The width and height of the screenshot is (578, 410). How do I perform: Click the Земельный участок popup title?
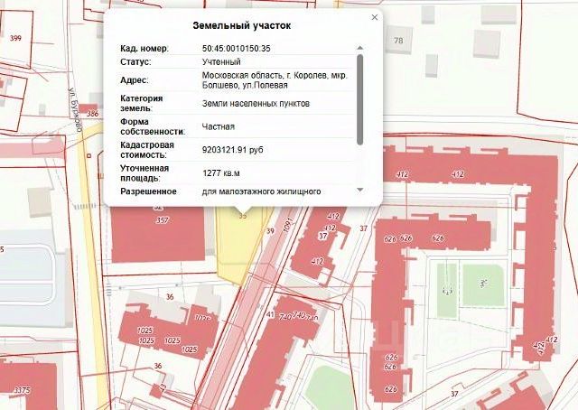pyautogui.click(x=242, y=25)
